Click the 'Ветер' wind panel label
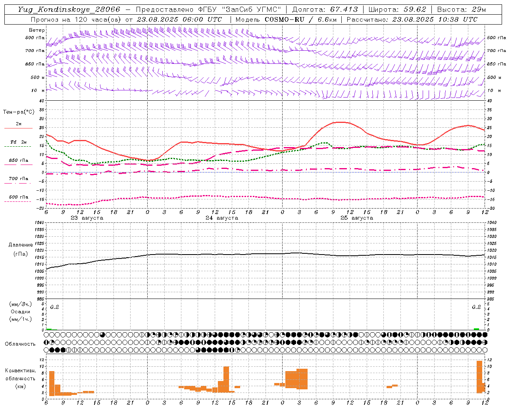The image size is (508, 406). [37, 30]
